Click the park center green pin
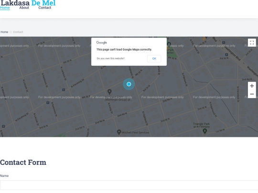This screenshot has height=193, width=258. 169,44
